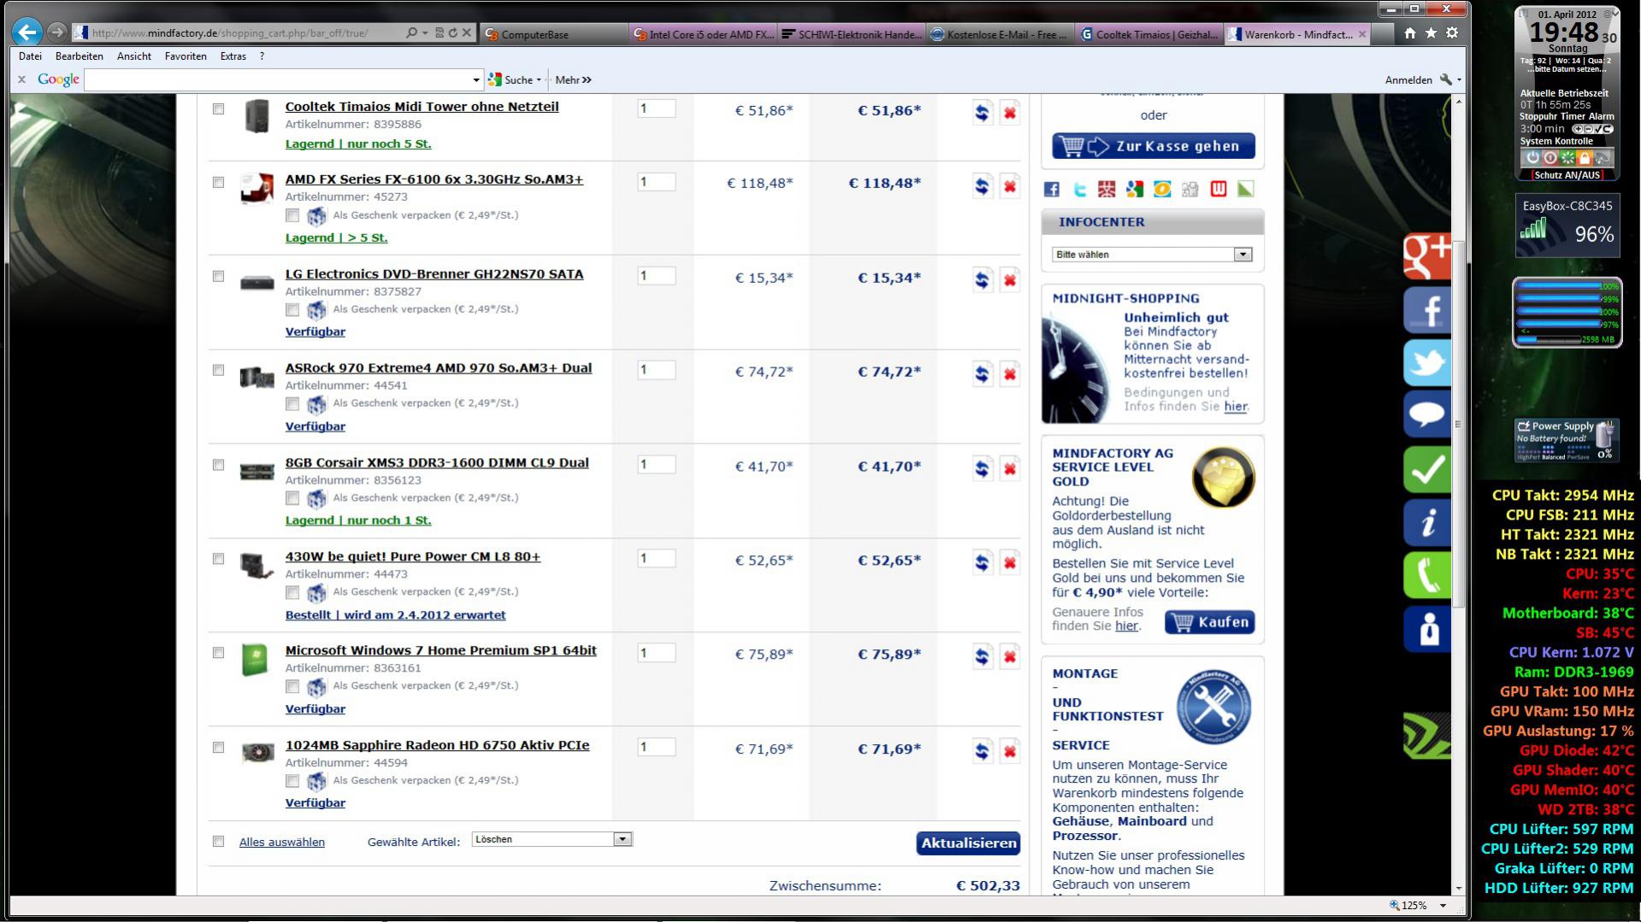This screenshot has width=1641, height=922.
Task: Open '430W be quiet! Pure Power' product link
Action: click(413, 557)
